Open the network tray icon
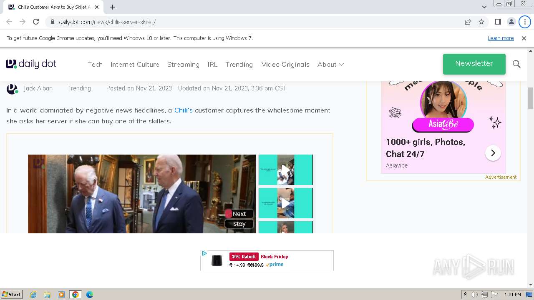This screenshot has width=534, height=300. tap(484, 295)
